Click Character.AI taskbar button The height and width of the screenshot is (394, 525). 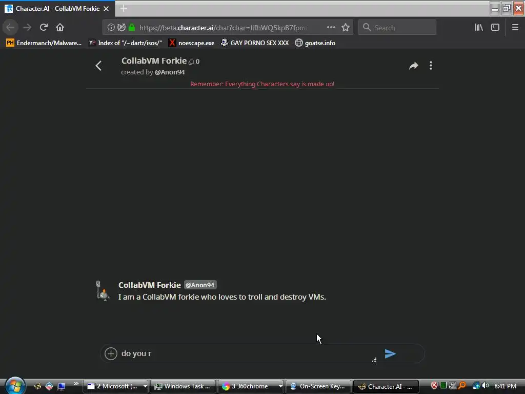[386, 386]
